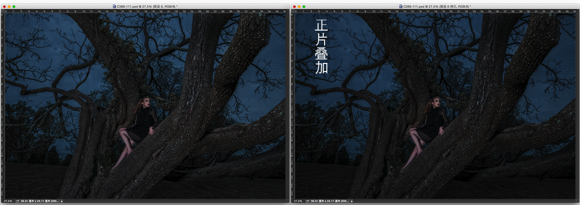Image resolution: width=580 pixels, height=205 pixels.
Task: Click the share icon in right window status bar
Action: 307,201
